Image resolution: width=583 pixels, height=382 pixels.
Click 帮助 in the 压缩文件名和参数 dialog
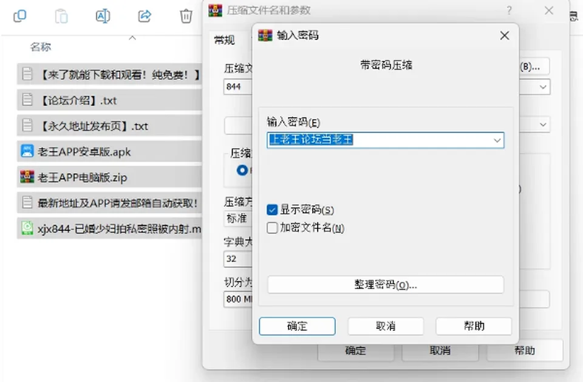525,350
